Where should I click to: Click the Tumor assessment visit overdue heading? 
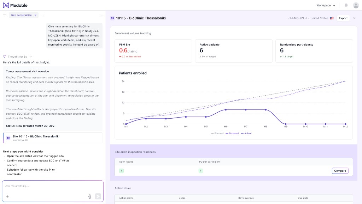28,72
